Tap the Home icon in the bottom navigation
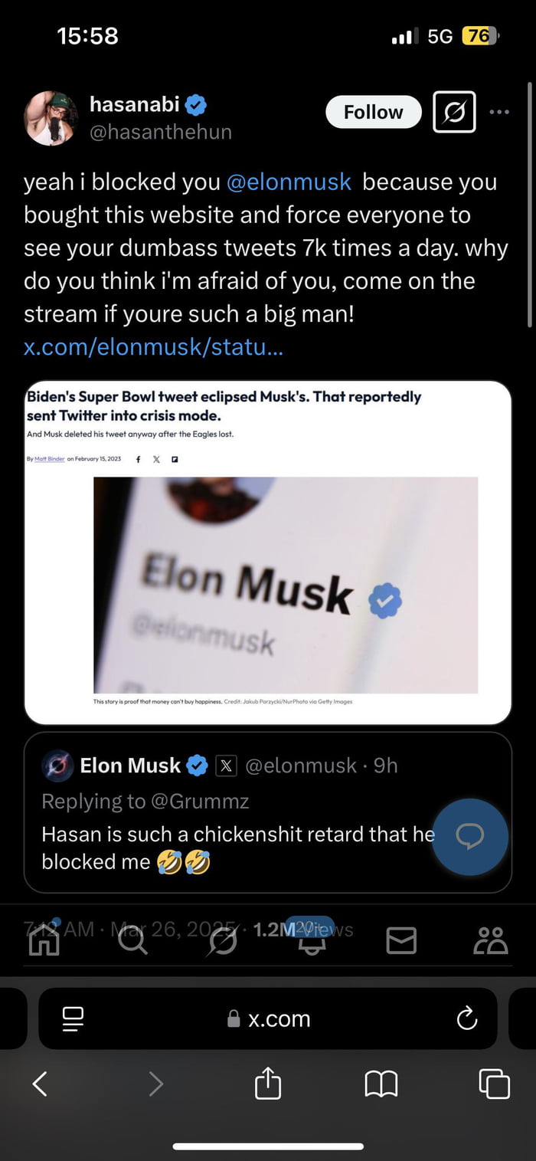The image size is (536, 1161). pos(44,940)
